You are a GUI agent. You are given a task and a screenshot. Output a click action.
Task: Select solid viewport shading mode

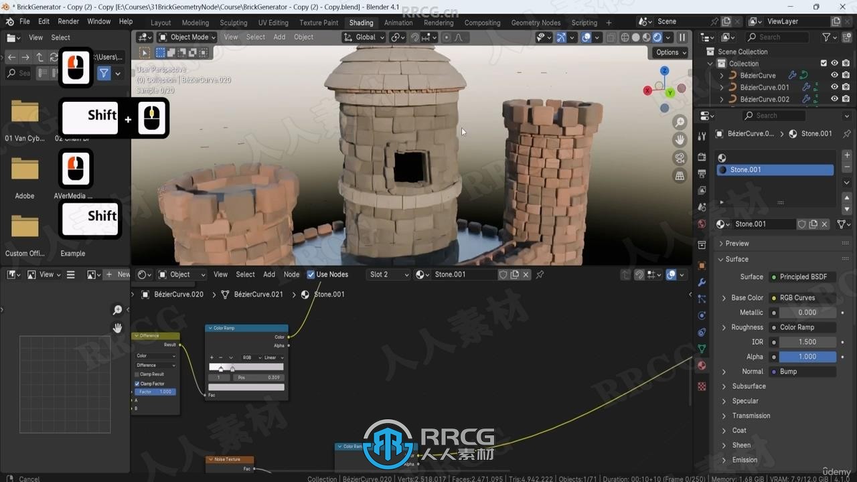pyautogui.click(x=636, y=37)
